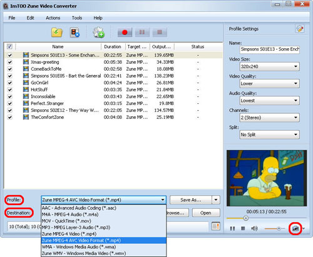The height and width of the screenshot is (257, 313).
Task: Click the film icon of Perfect.Stranger
Action: click(26, 103)
